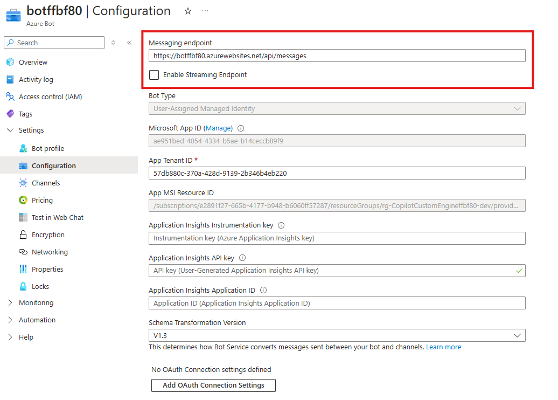Click the Channels network icon
This screenshot has height=400, width=558.
pyautogui.click(x=23, y=183)
